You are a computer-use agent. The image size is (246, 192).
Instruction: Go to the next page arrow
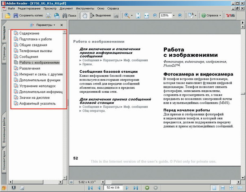[128, 188]
